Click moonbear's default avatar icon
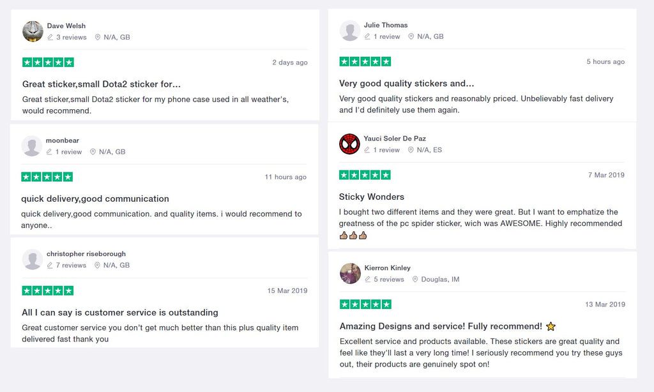This screenshot has width=654, height=392. 32,146
